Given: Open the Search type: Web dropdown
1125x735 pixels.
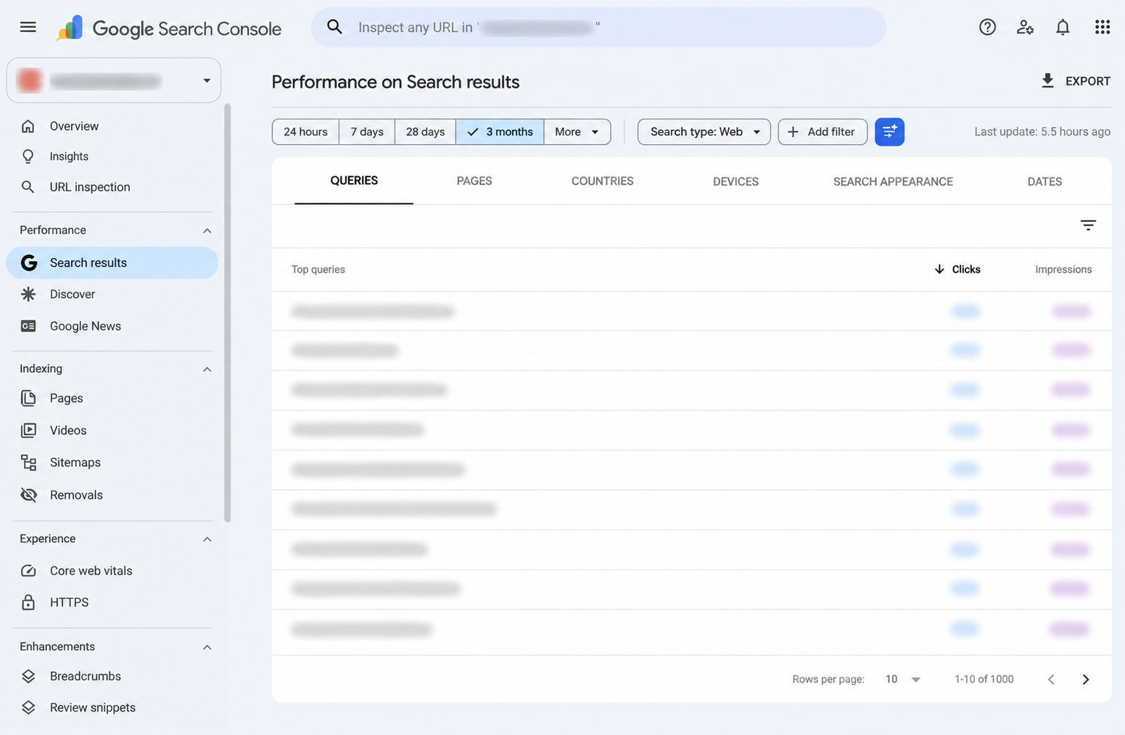Looking at the screenshot, I should point(704,132).
